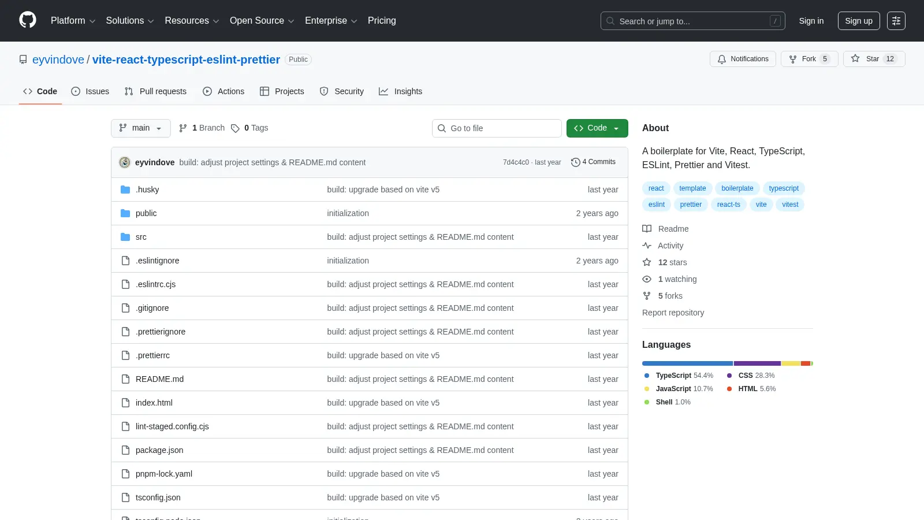Expand the Open Source menu
Viewport: 924px width, 520px height.
coord(262,21)
